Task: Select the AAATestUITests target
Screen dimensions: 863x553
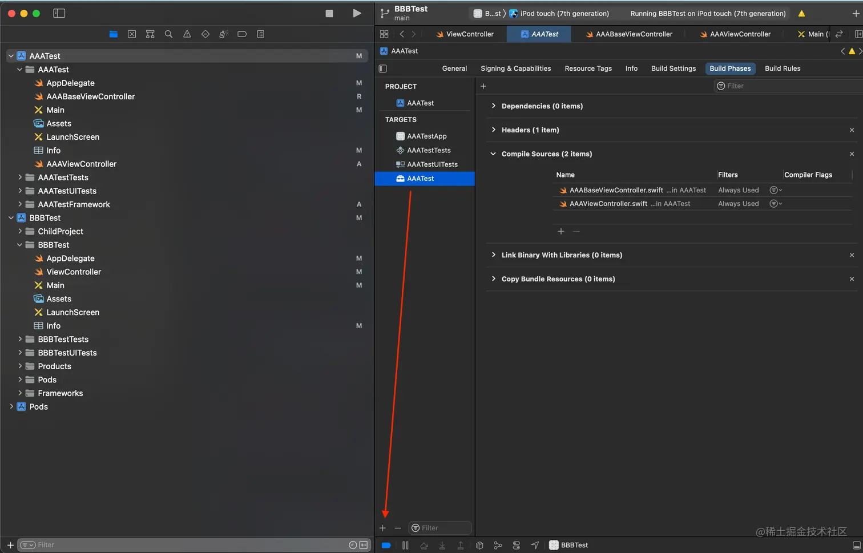Action: [425, 164]
